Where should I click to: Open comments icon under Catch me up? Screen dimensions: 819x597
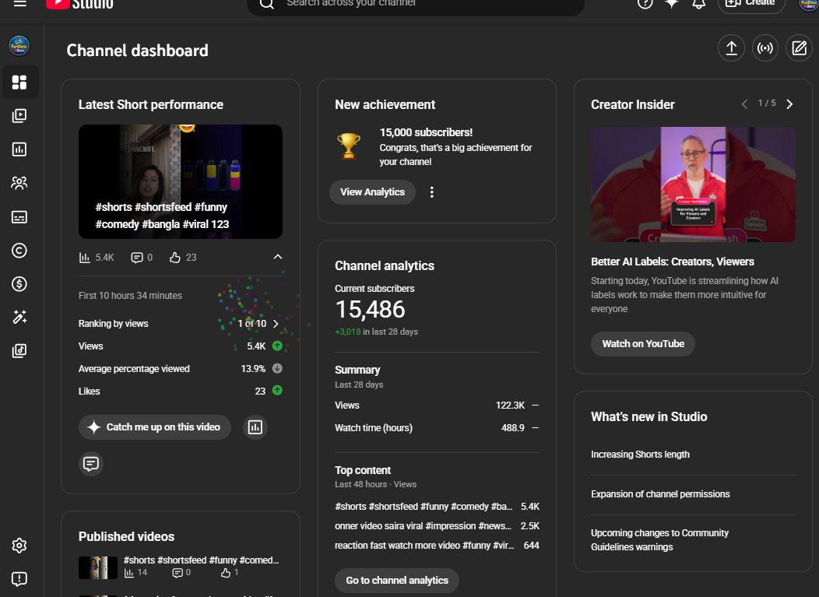(91, 464)
